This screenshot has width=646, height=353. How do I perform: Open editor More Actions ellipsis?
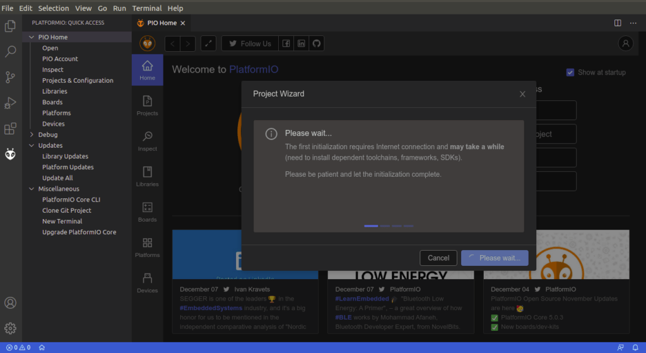point(633,23)
